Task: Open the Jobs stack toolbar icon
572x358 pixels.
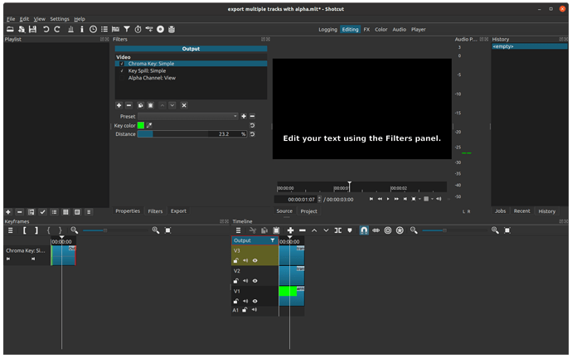Action: coord(172,29)
